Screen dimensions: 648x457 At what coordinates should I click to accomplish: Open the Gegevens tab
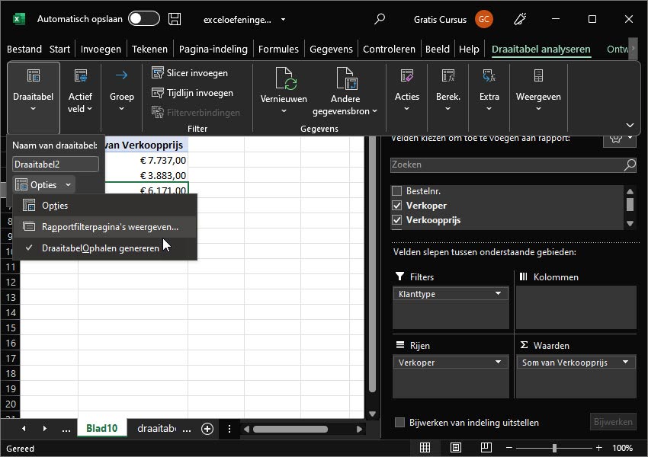(x=331, y=49)
